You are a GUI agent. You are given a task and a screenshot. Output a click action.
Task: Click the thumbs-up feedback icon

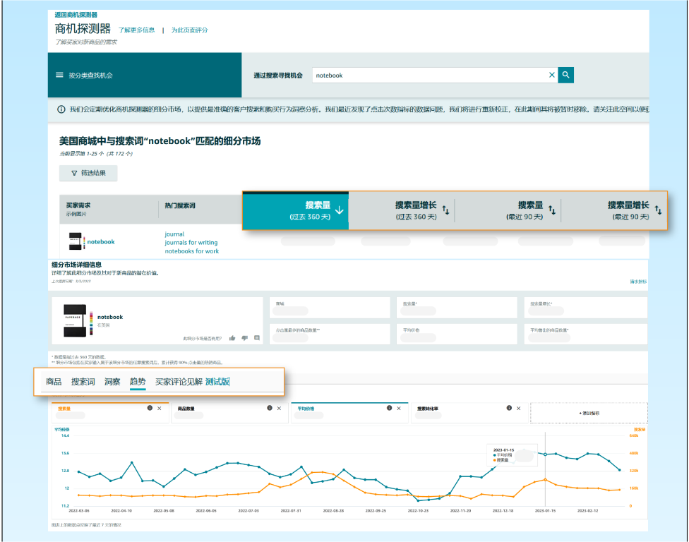point(232,338)
